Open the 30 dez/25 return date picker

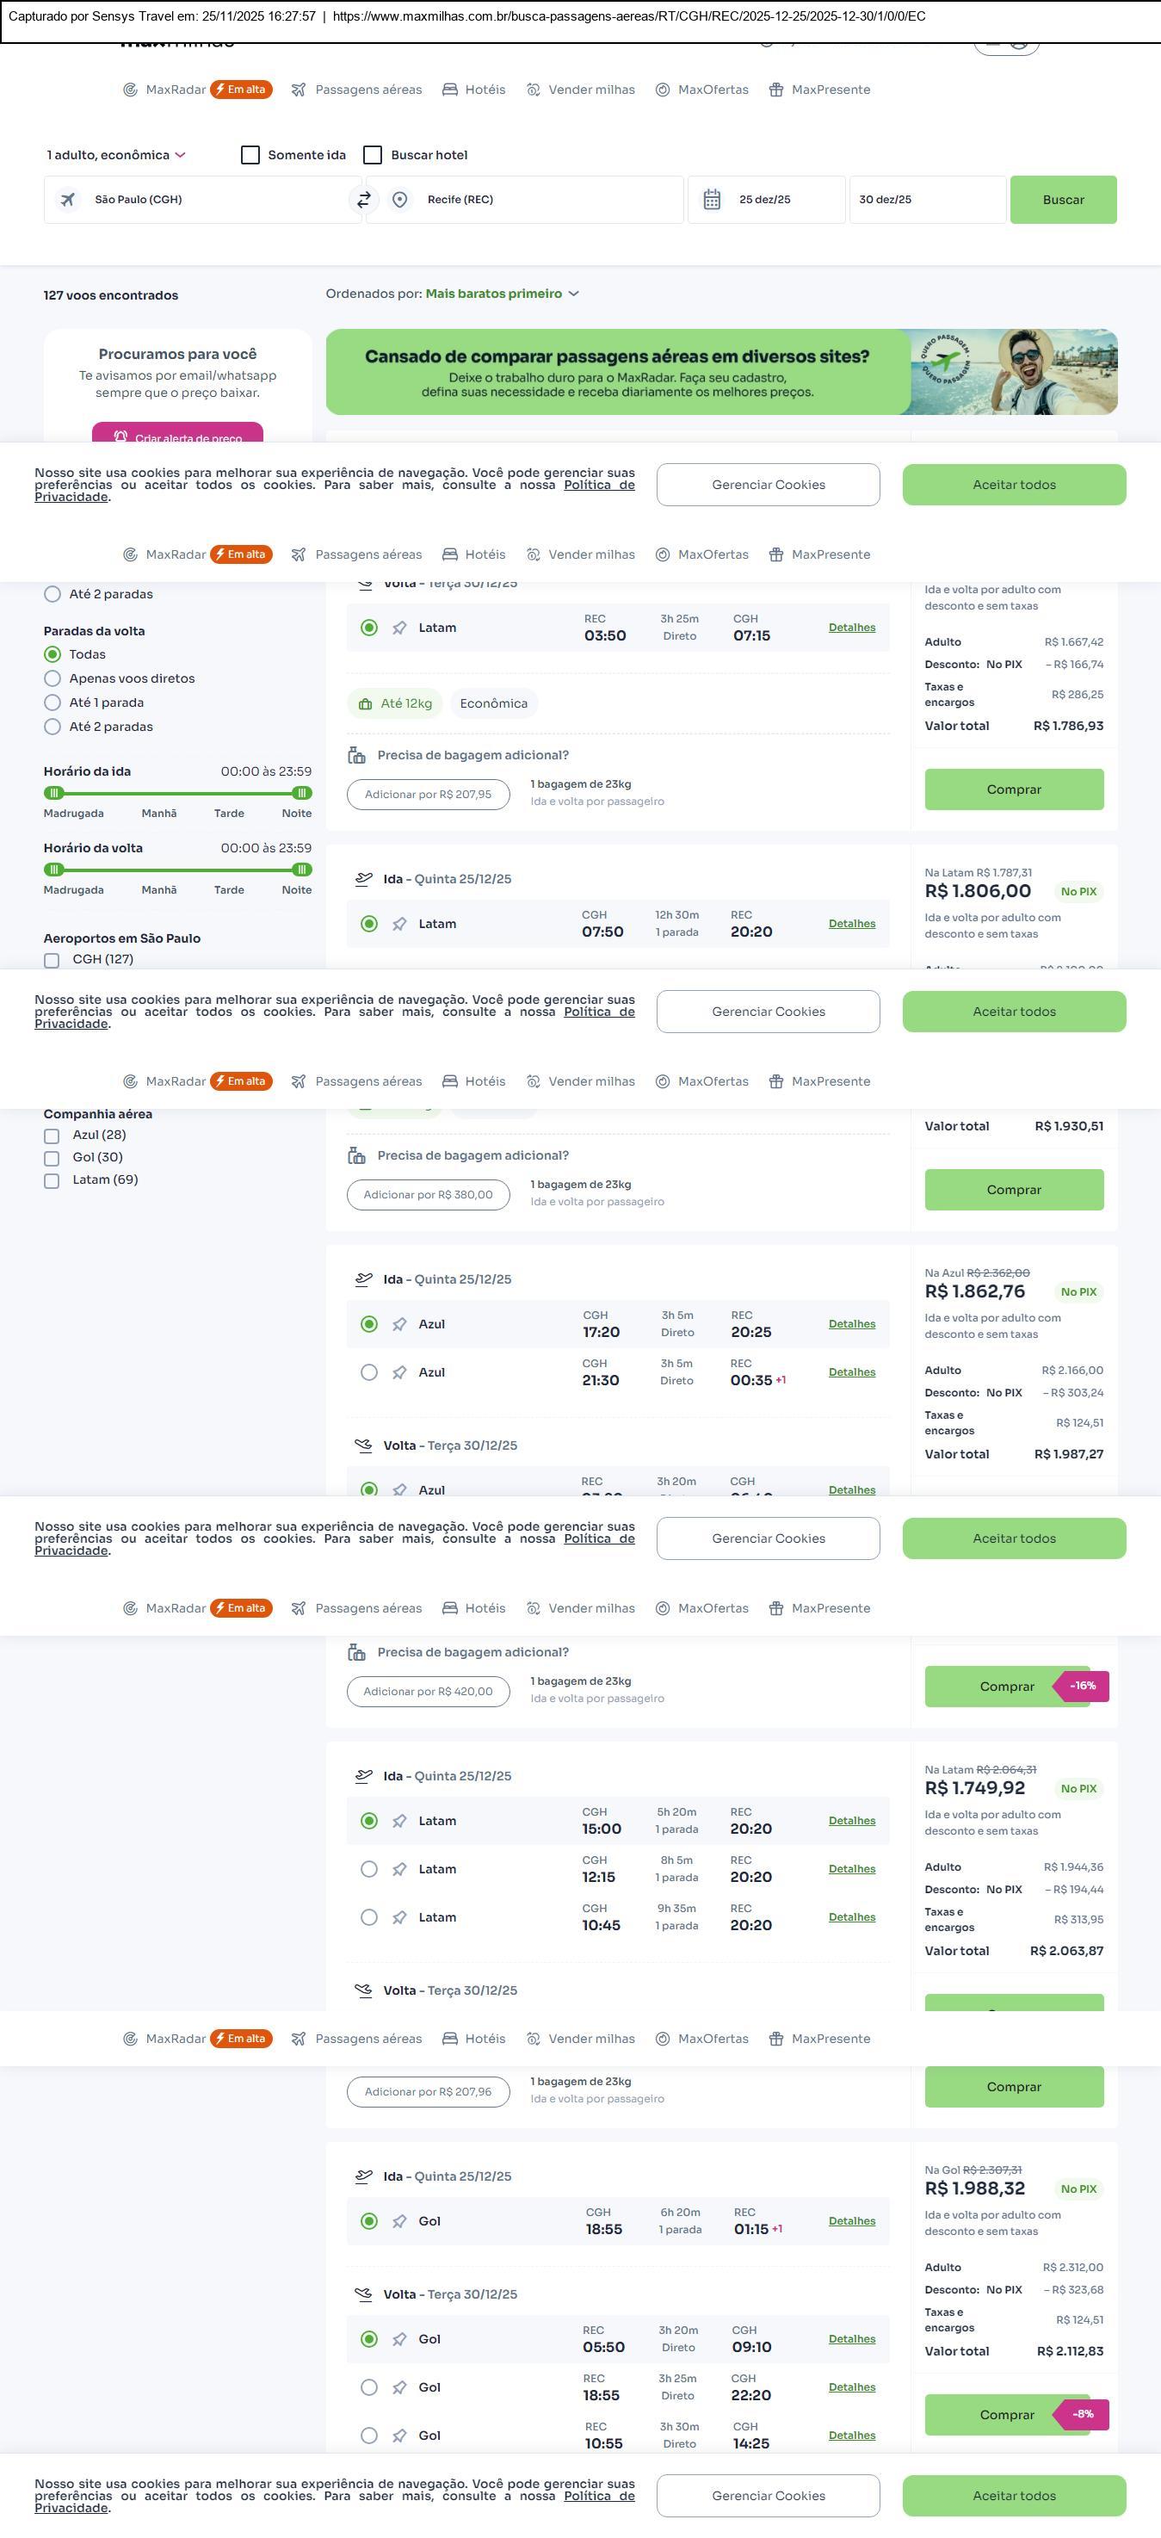pos(927,200)
